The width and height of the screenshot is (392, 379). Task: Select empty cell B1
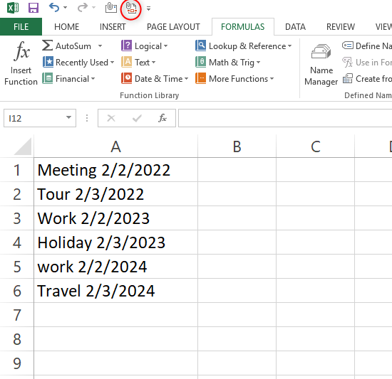(237, 170)
